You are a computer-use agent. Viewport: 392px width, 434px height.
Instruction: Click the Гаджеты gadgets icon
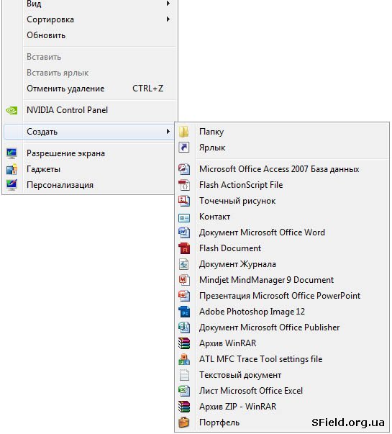12,169
